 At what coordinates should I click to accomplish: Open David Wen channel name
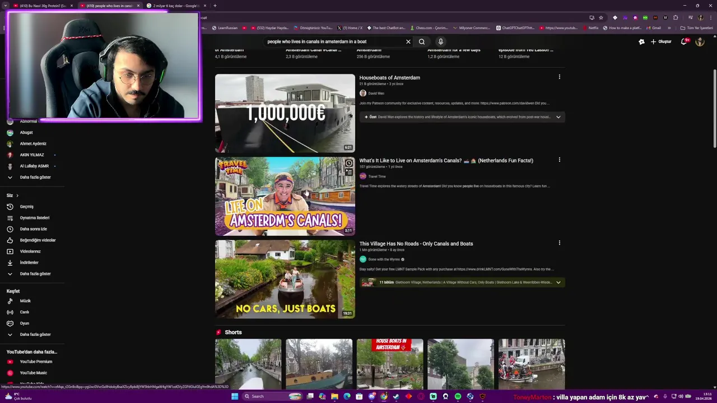(x=376, y=93)
